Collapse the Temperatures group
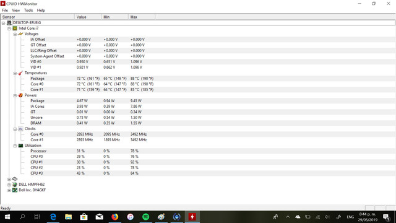396x223 pixels. click(15, 73)
